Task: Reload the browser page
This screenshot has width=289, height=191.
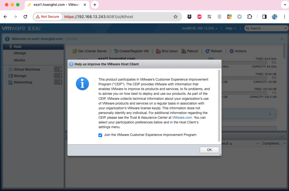Action: [25, 17]
